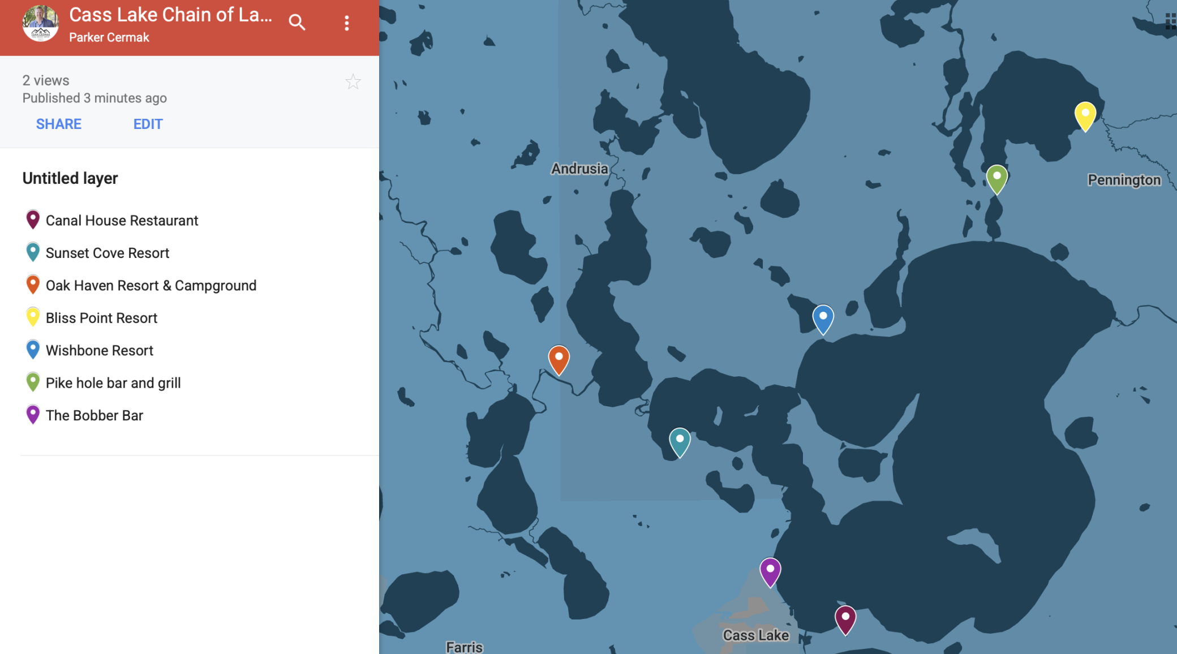Click the search magnifier icon in header
The height and width of the screenshot is (654, 1177).
click(x=297, y=23)
